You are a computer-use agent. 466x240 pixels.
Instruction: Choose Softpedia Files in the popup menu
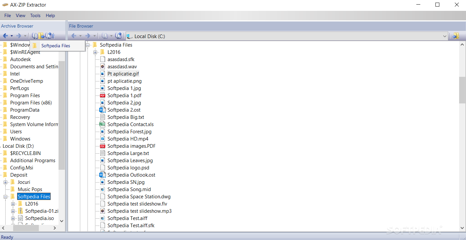pos(58,46)
